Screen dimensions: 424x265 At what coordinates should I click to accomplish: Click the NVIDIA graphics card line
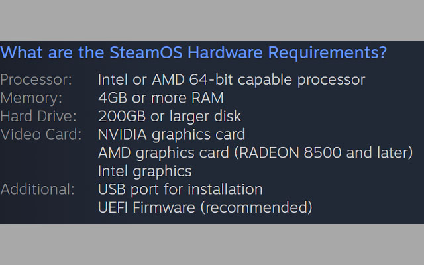tap(171, 134)
